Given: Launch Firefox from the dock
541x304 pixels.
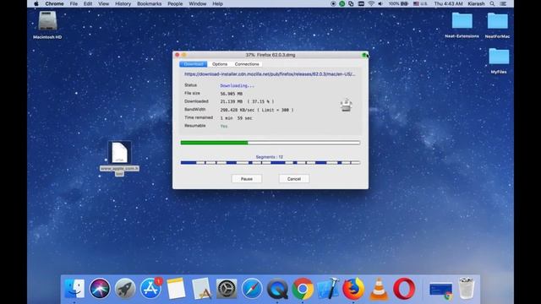Looking at the screenshot, I should tap(353, 289).
